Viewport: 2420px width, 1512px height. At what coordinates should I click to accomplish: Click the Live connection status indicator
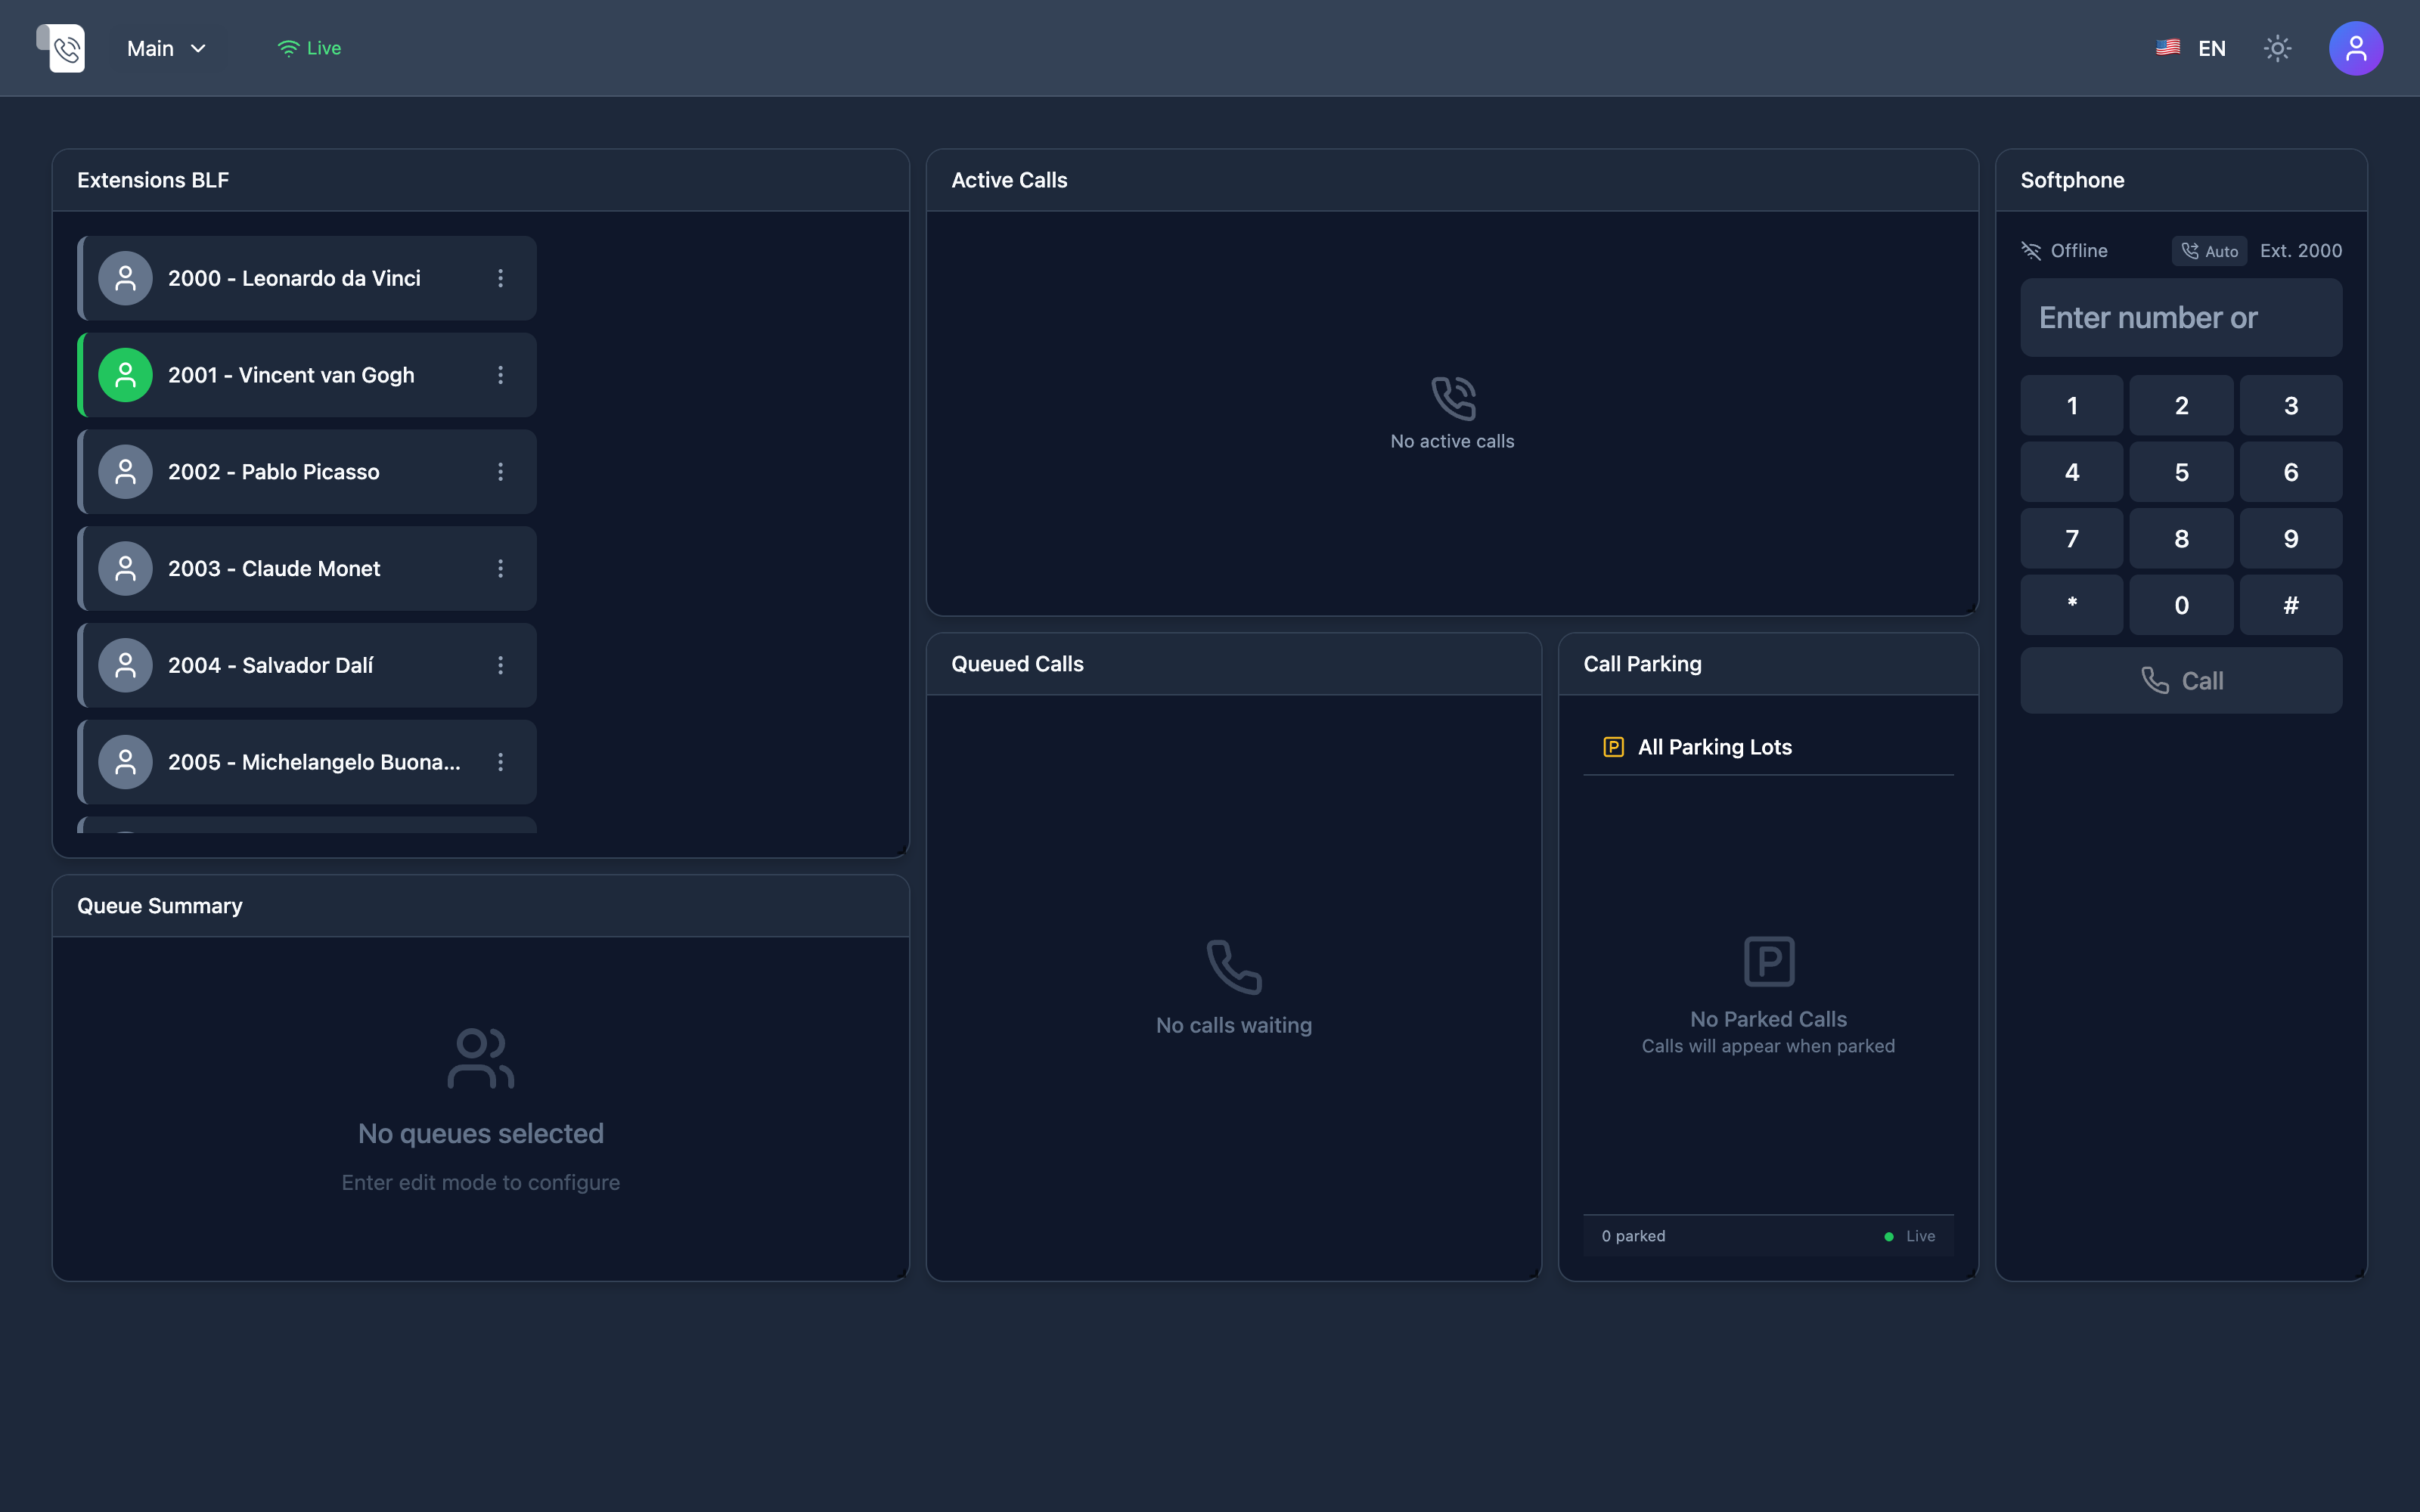click(x=309, y=48)
